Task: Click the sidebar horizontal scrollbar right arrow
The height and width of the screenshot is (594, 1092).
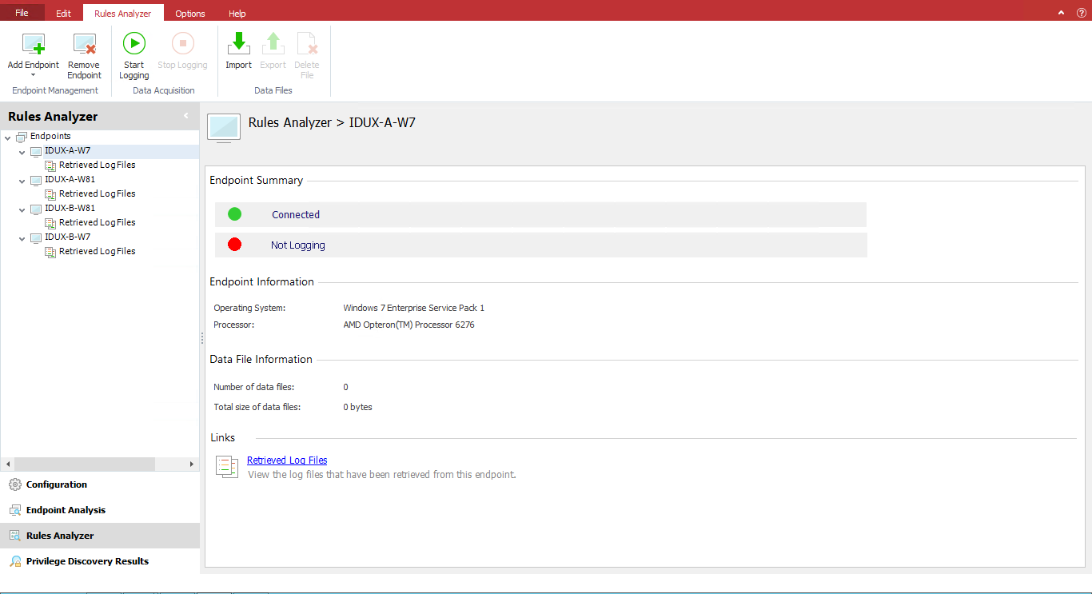Action: coord(191,464)
